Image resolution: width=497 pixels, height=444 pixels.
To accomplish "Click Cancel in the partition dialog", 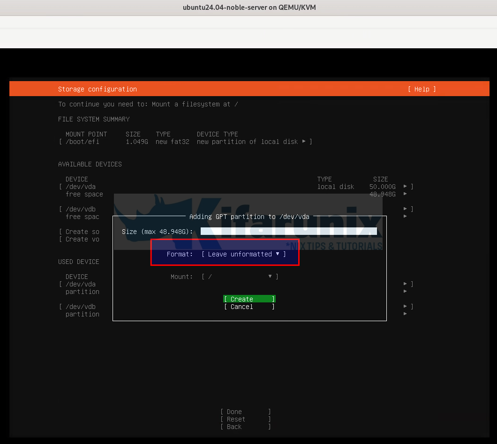I will (x=249, y=307).
